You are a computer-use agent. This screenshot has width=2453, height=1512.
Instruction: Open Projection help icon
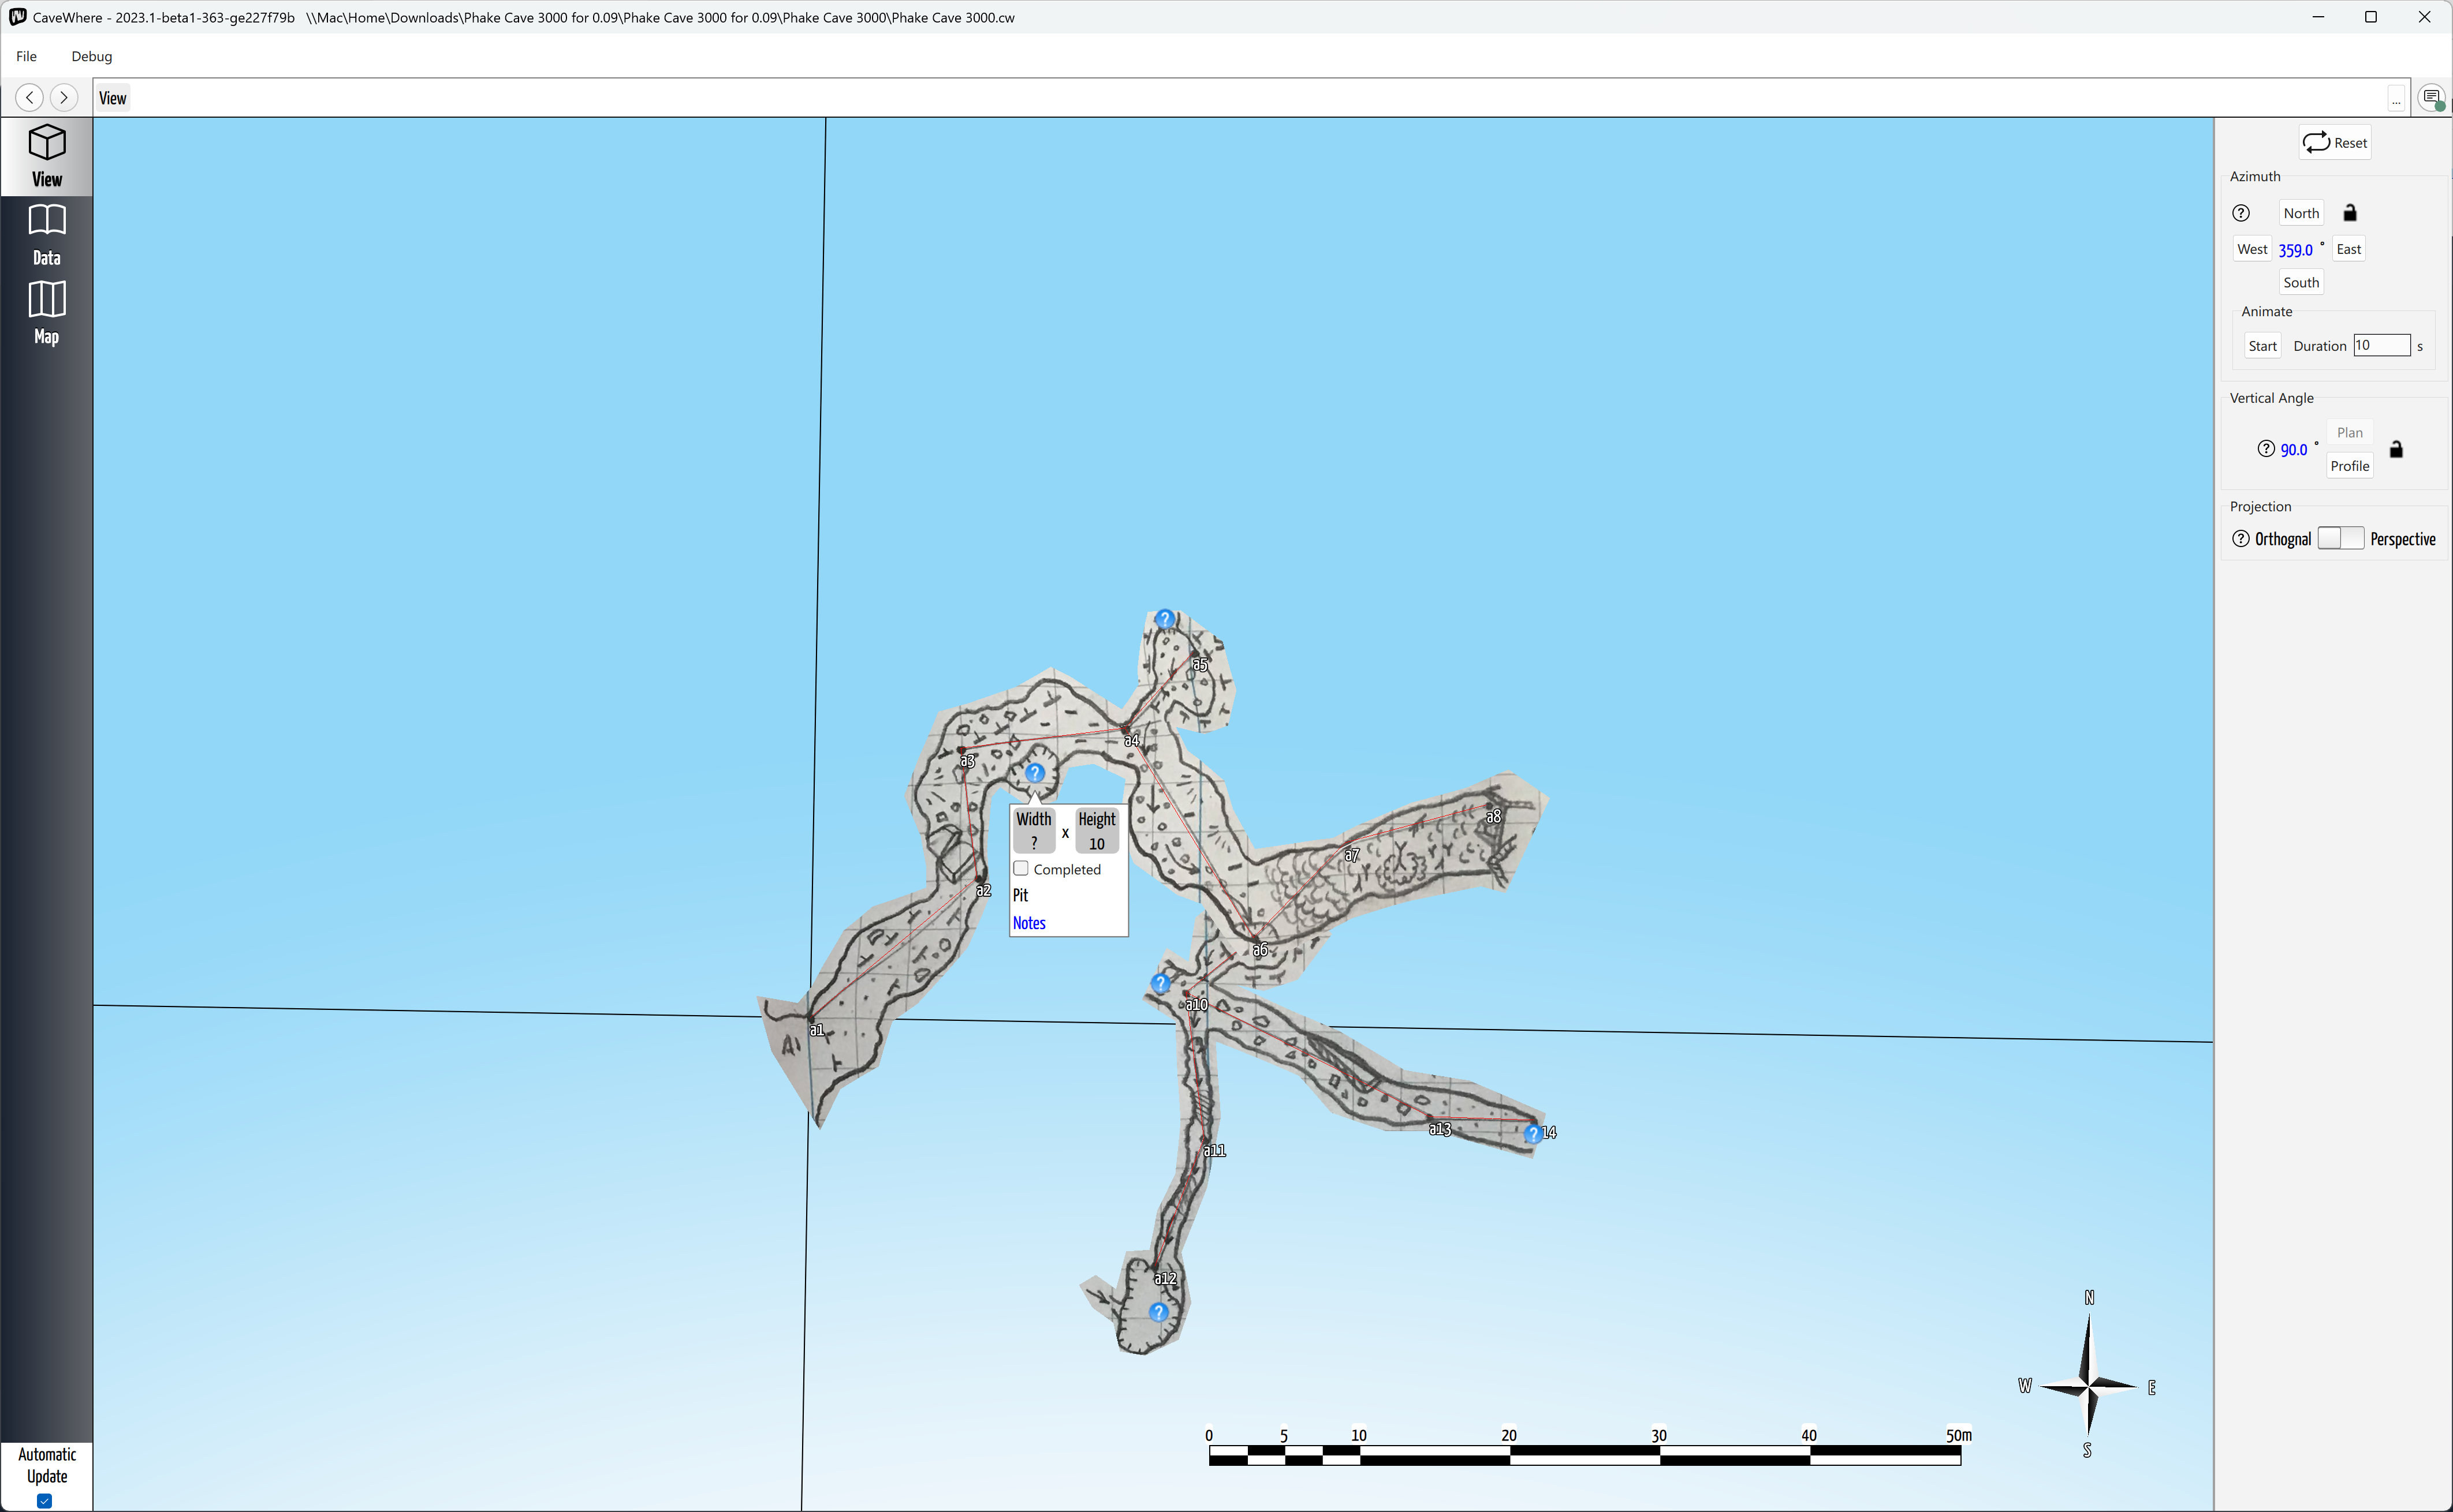click(2241, 539)
